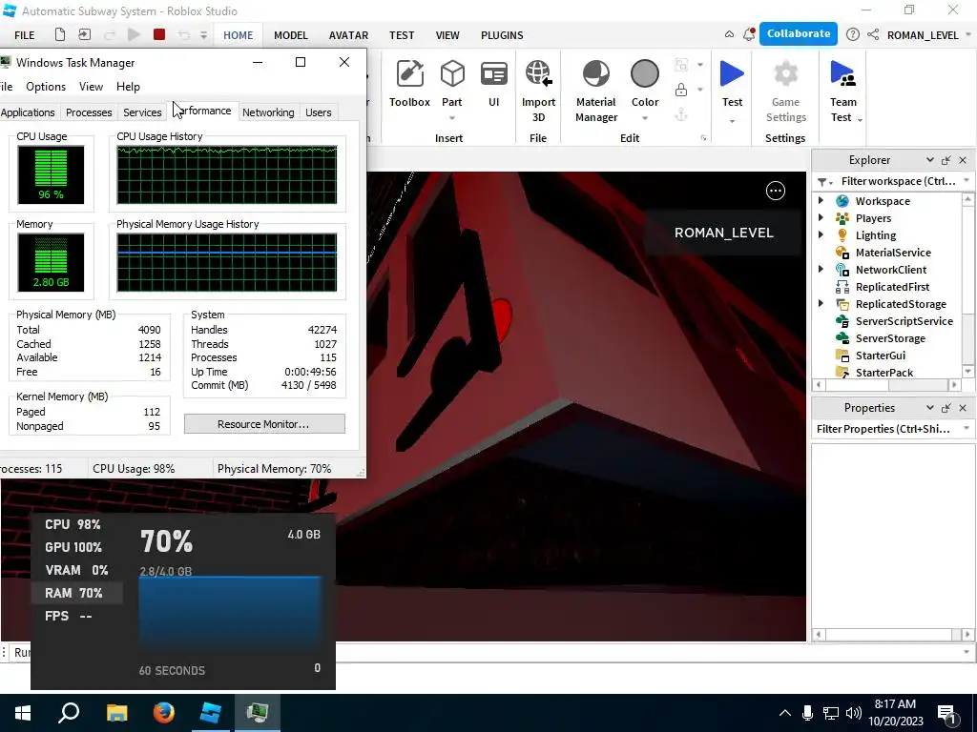Click the Windows Start button
Screen dimensions: 977x732
[x=23, y=712]
